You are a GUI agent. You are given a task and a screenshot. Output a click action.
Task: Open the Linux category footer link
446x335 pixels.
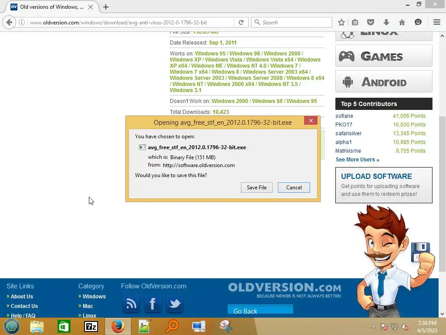click(89, 315)
